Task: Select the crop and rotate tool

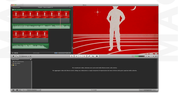Action: point(93,56)
